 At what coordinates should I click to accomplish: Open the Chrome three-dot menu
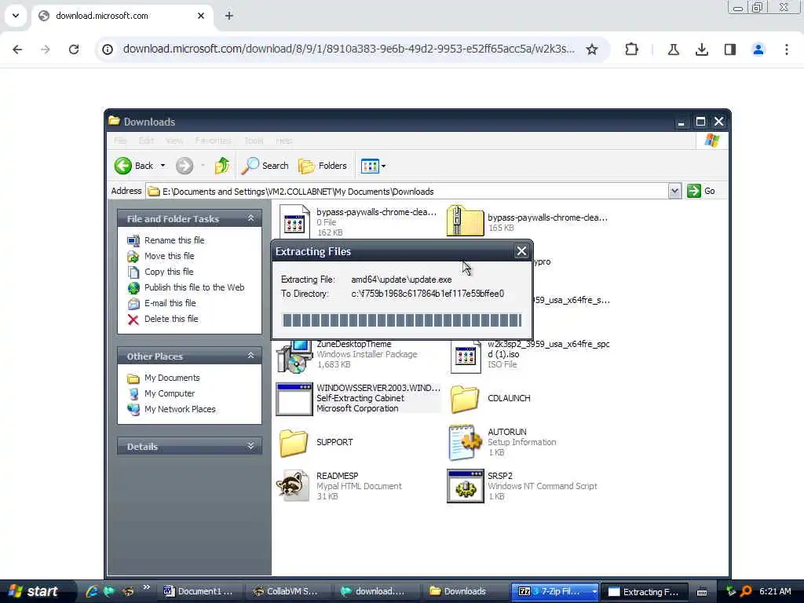(787, 49)
